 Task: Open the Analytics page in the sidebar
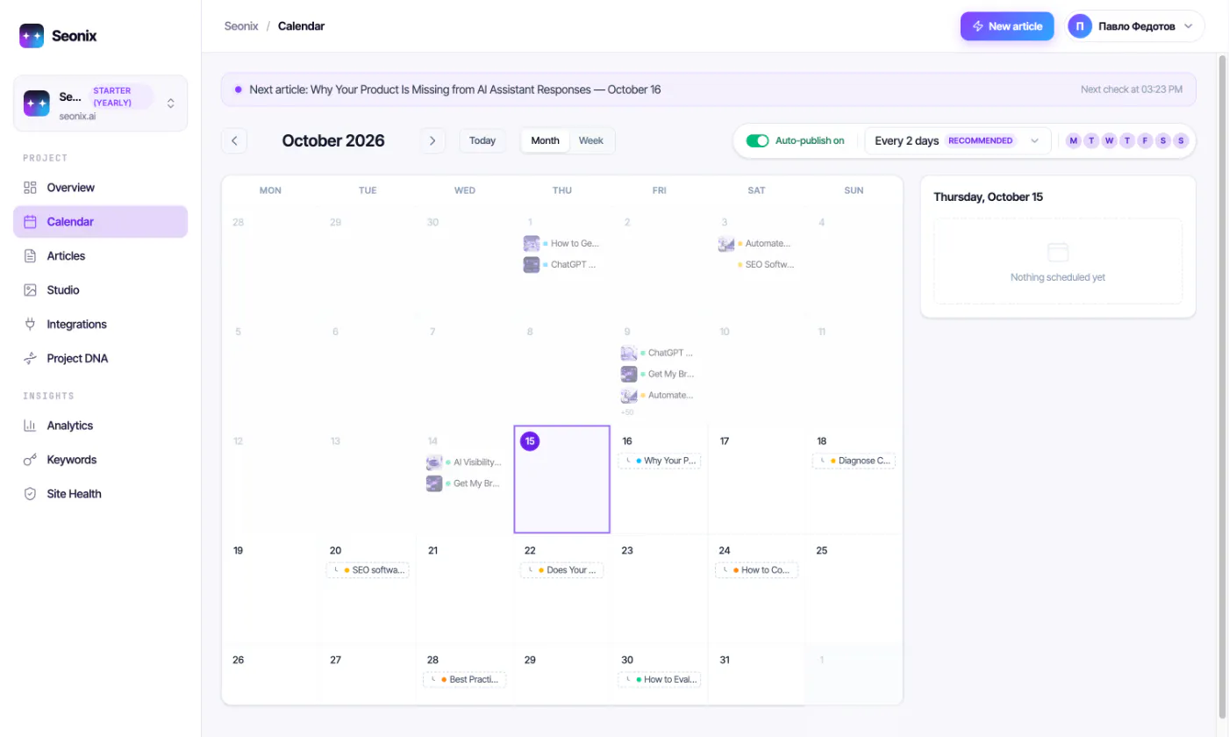click(100, 426)
